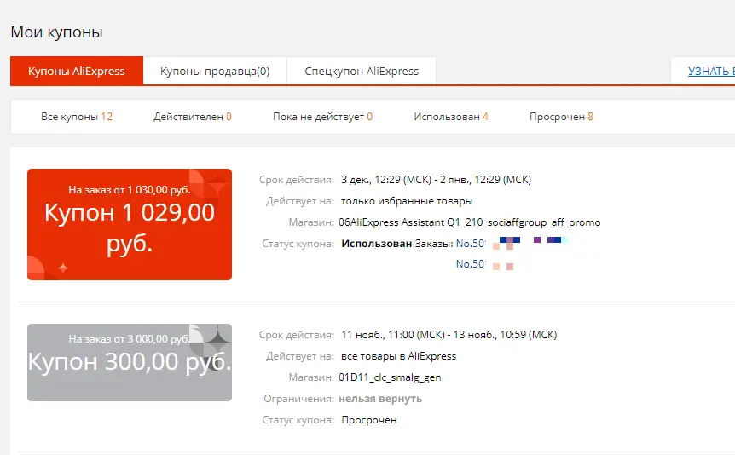The height and width of the screenshot is (455, 735).
Task: Click the status text Просрочен of 300 coupon
Action: click(x=369, y=420)
